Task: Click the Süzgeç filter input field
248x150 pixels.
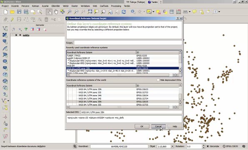Action: click(128, 42)
